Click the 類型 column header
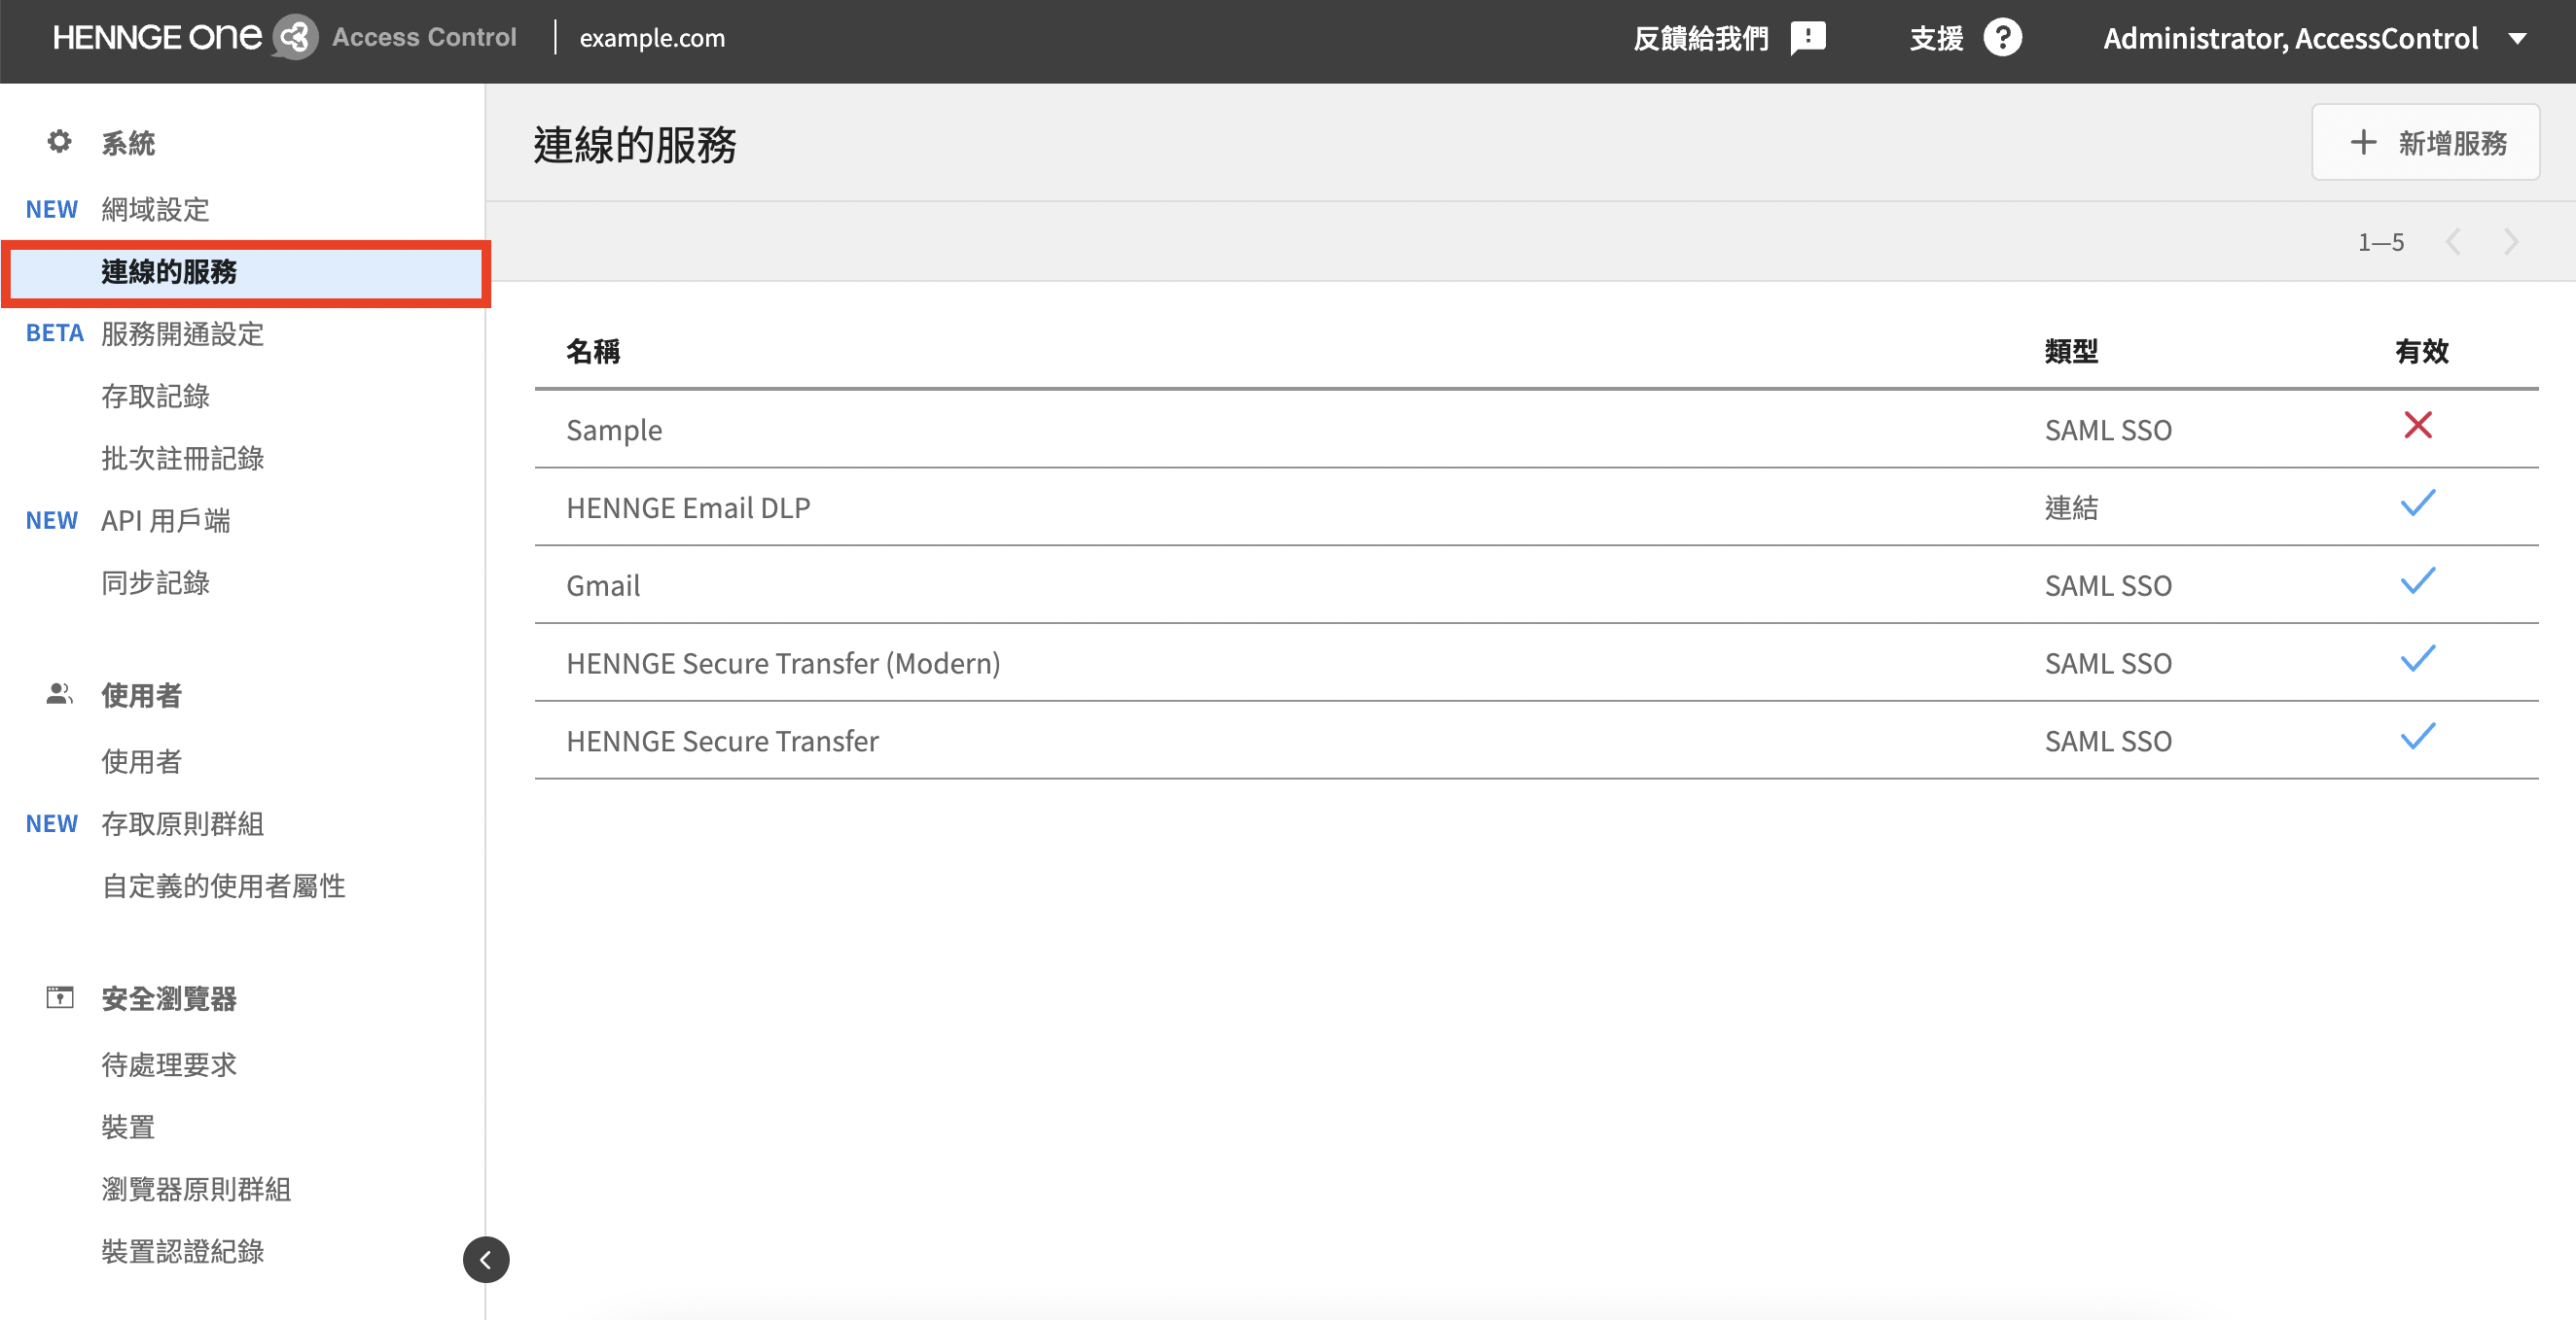The image size is (2576, 1320). click(x=2071, y=352)
